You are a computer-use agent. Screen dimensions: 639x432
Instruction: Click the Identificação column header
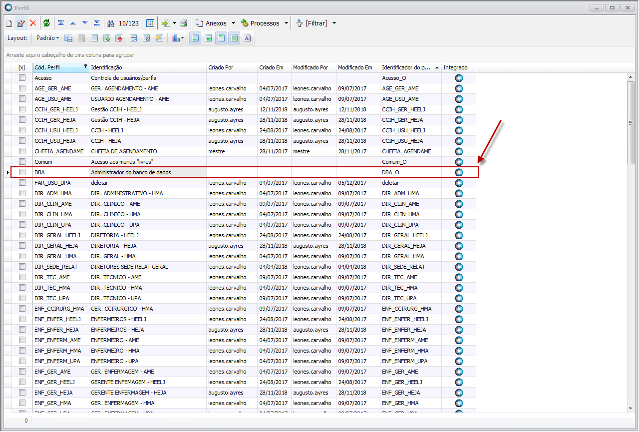pos(148,67)
